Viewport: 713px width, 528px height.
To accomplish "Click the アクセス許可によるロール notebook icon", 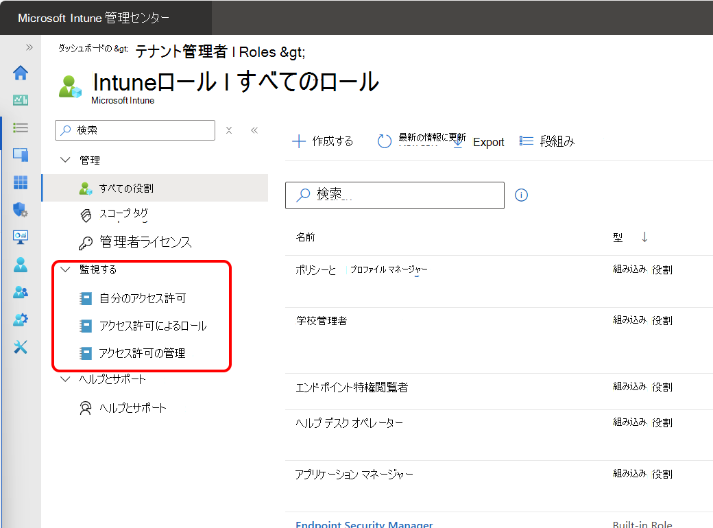I will (x=86, y=326).
